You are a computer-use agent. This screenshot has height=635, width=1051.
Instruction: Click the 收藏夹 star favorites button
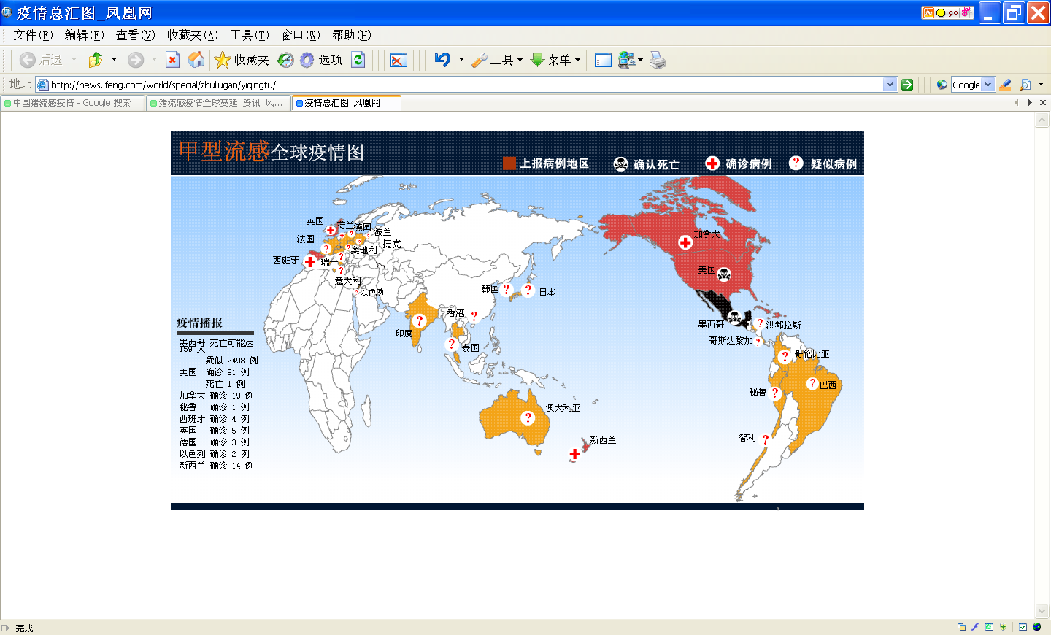pyautogui.click(x=242, y=60)
